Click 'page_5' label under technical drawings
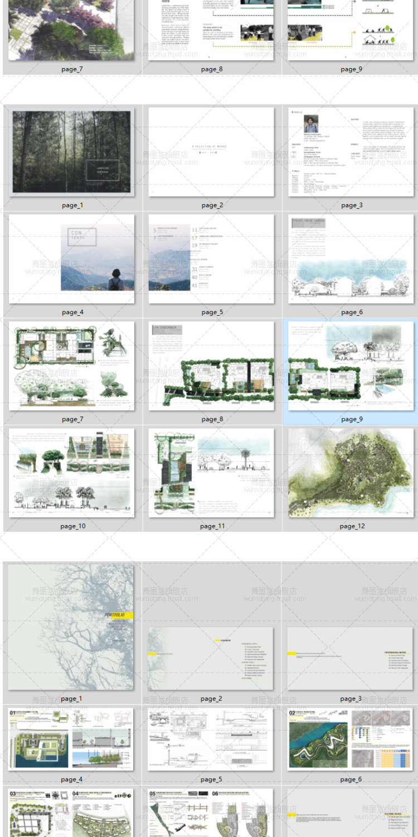This screenshot has width=418, height=837. [211, 780]
